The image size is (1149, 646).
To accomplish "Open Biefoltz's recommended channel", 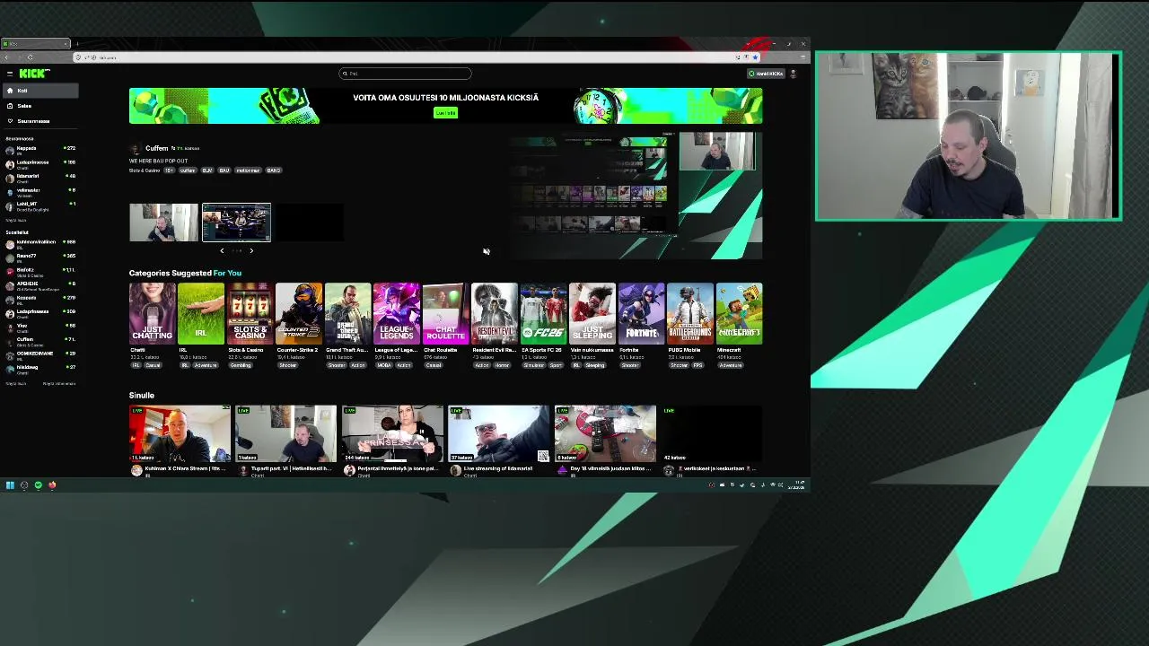I will (x=40, y=271).
